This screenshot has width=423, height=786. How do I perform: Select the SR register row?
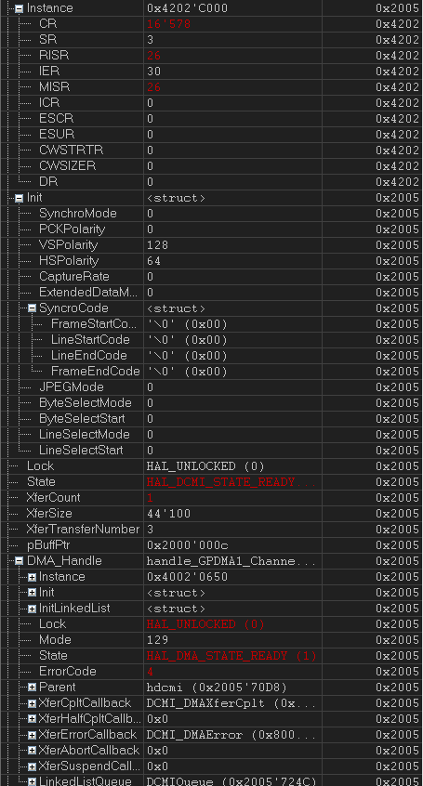click(x=211, y=40)
